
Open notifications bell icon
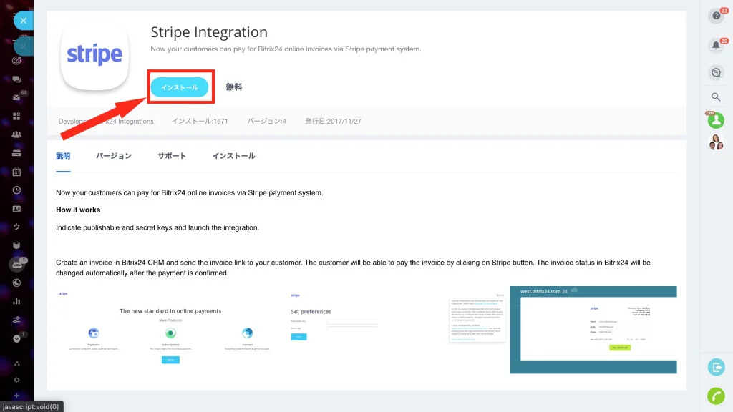click(715, 46)
